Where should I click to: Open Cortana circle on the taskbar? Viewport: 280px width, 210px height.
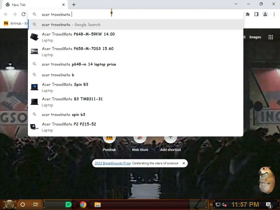click(x=23, y=205)
